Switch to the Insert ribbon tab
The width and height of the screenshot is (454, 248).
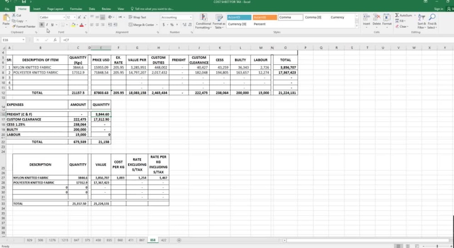tap(37, 9)
